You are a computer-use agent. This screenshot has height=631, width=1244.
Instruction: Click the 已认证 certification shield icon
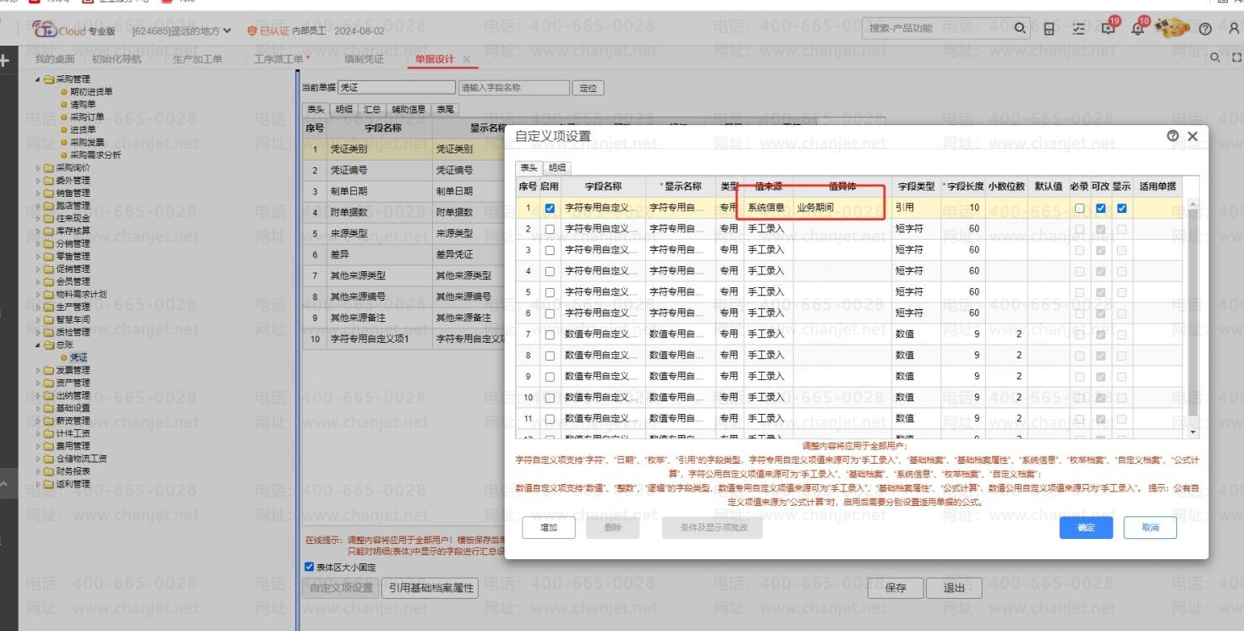tap(251, 31)
